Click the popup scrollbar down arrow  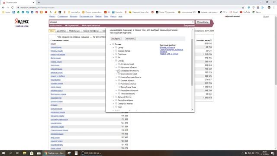[x=192, y=110]
